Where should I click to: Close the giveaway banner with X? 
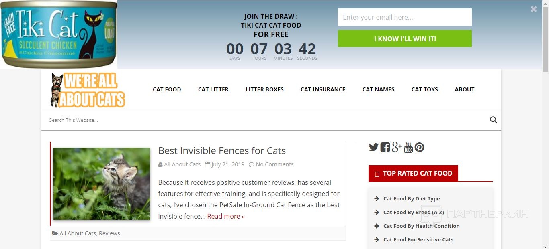point(534,9)
